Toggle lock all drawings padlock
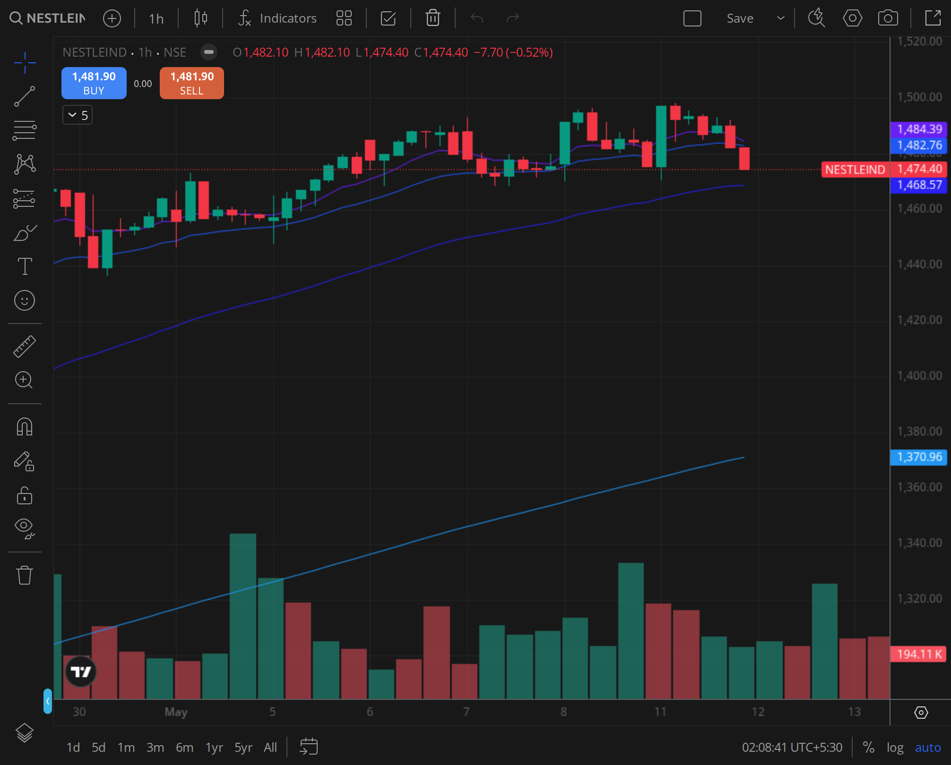The image size is (951, 765). pos(25,496)
